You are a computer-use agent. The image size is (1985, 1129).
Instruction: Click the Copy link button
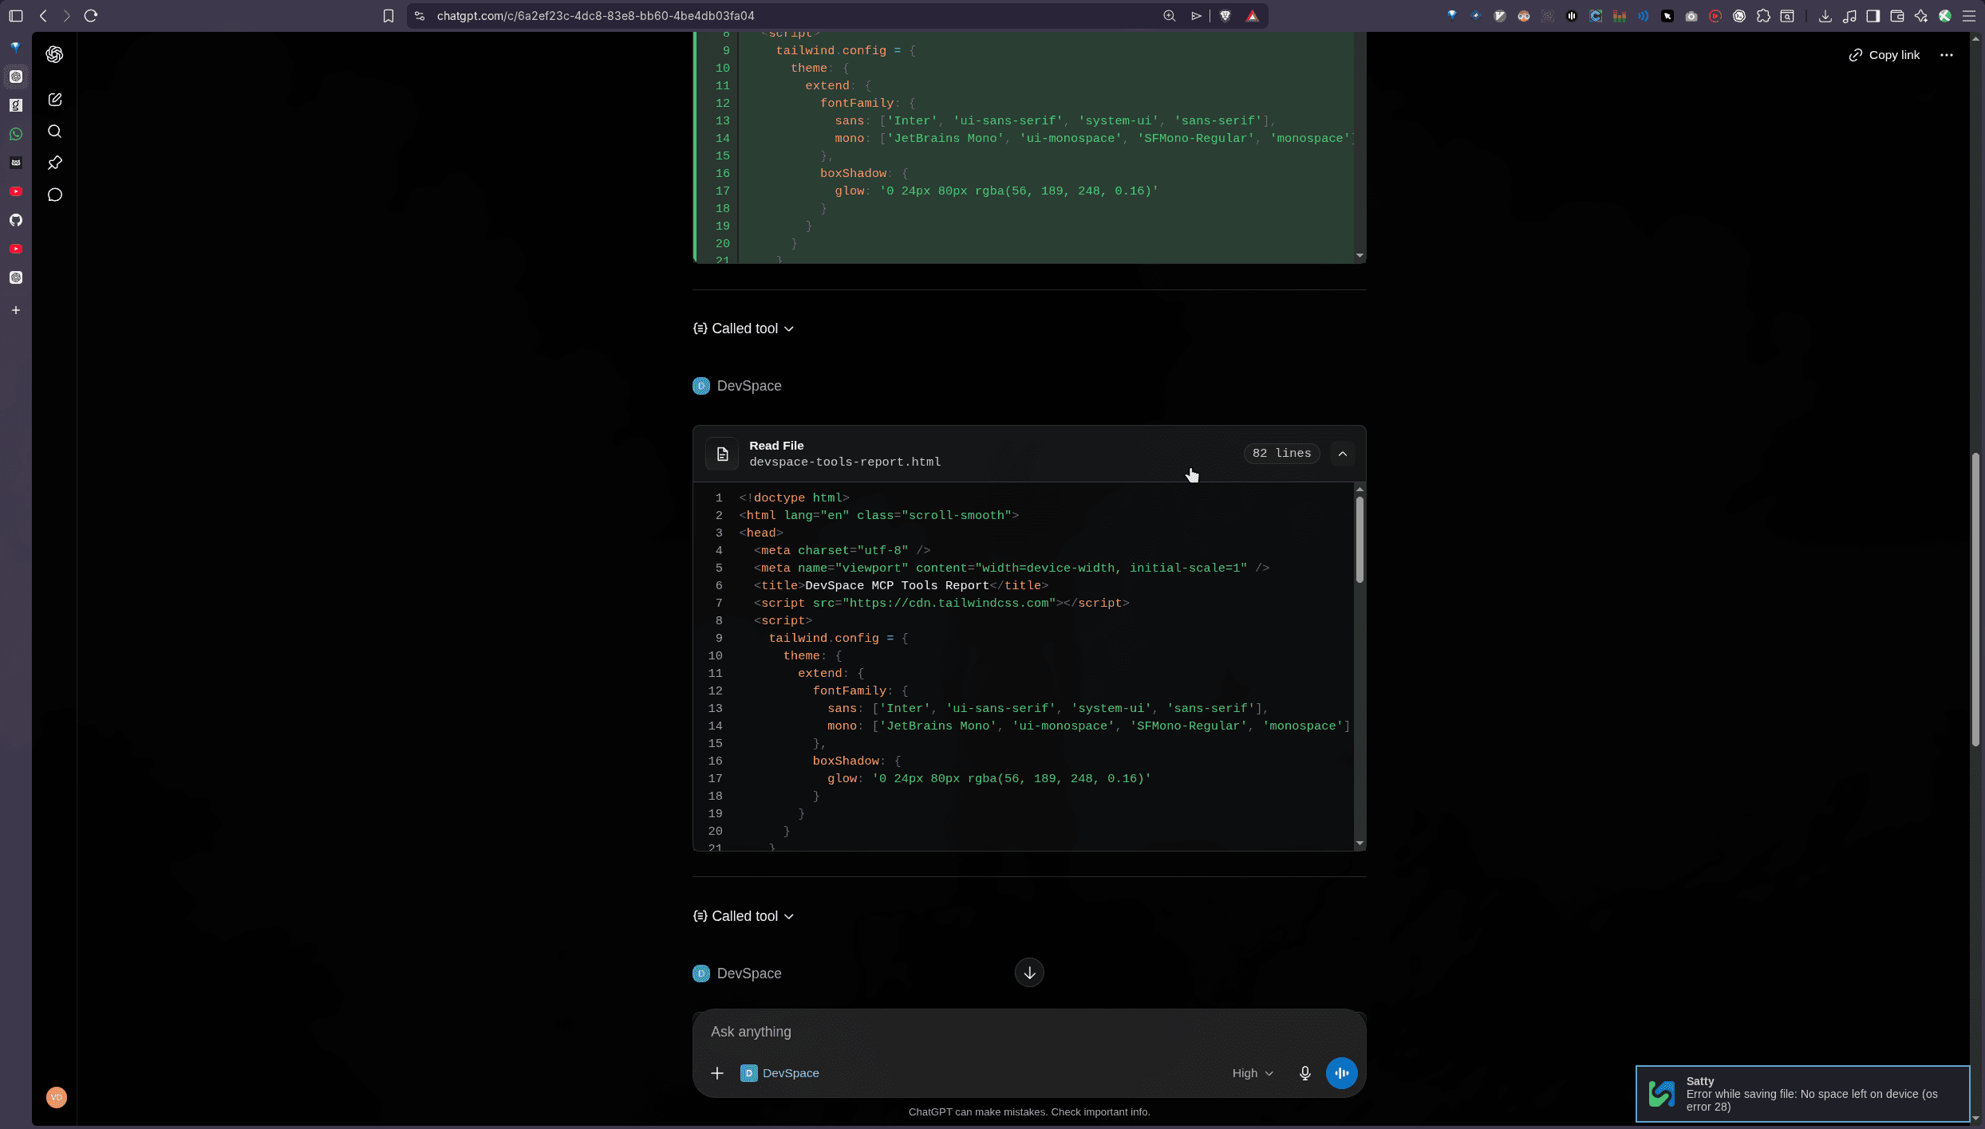click(x=1884, y=55)
